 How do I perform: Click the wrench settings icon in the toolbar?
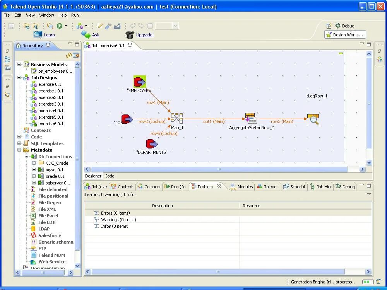click(108, 26)
